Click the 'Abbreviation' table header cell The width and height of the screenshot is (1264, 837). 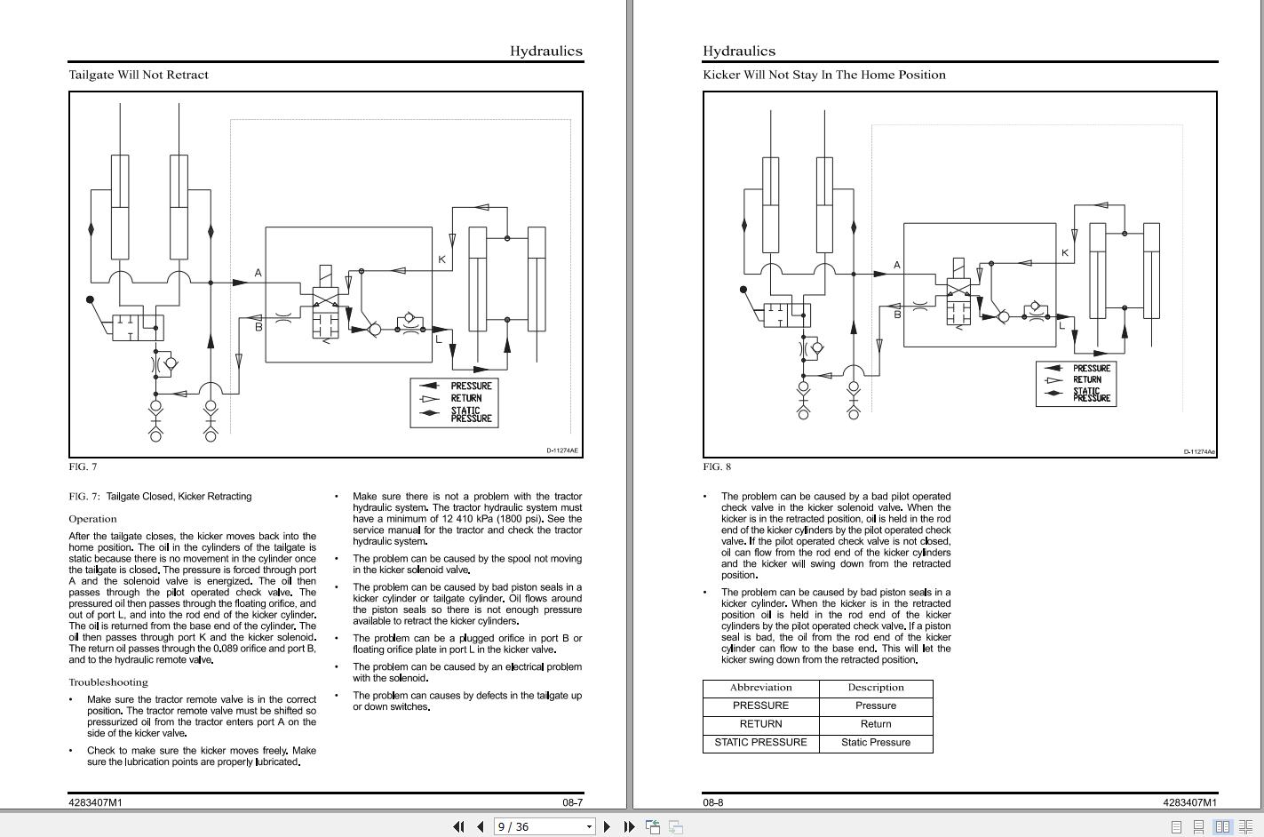[761, 688]
